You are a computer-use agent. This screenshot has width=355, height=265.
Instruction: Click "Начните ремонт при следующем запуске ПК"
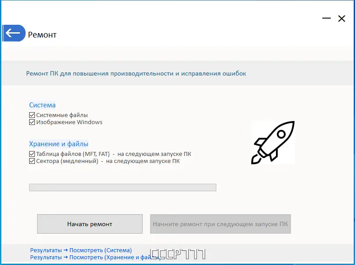click(220, 224)
